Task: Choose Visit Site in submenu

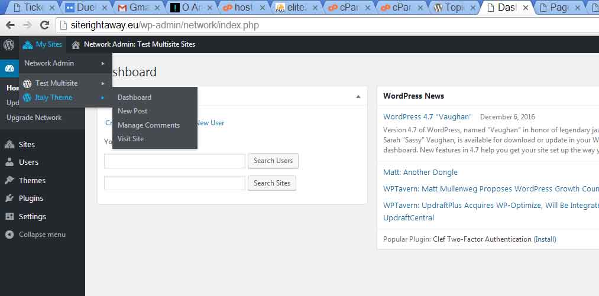Action: (x=131, y=139)
